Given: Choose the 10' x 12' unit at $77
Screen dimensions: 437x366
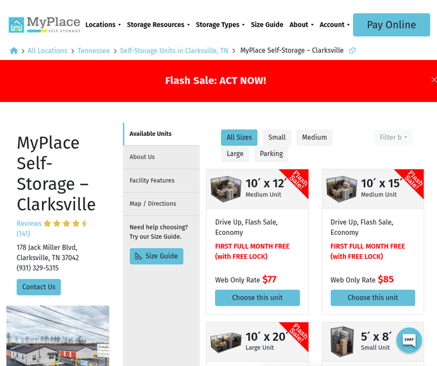Looking at the screenshot, I should point(257,297).
